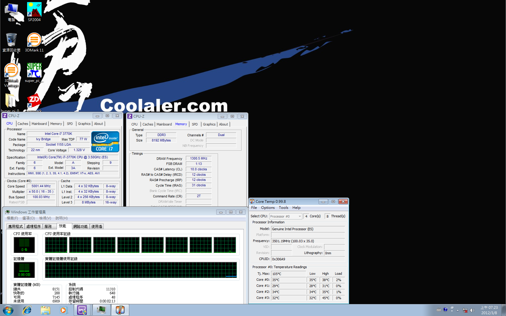Switch to the 使用者 tab in Task Manager
The image size is (506, 316).
[97, 227]
